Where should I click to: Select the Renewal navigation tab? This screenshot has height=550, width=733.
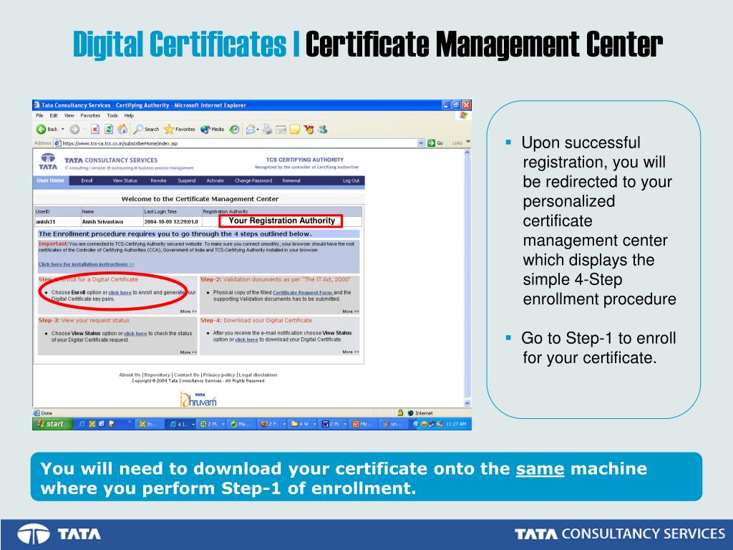tap(291, 180)
